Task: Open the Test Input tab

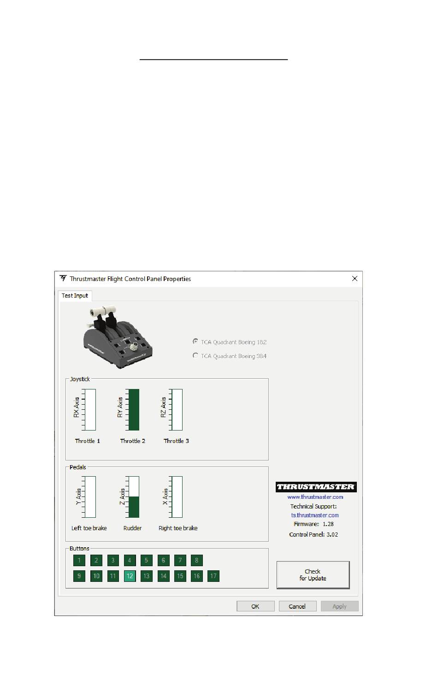Action: point(75,296)
